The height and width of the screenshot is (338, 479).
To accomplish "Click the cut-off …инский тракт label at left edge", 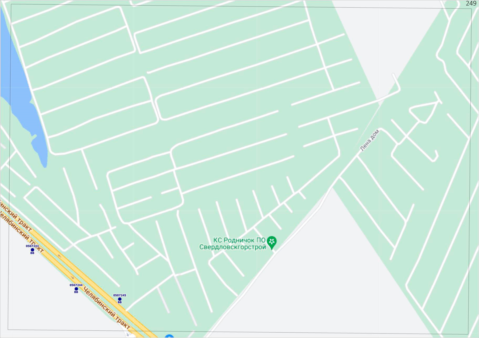I will coord(16,215).
